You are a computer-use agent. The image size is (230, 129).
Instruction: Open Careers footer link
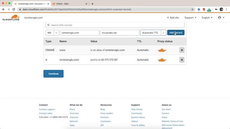point(165,113)
